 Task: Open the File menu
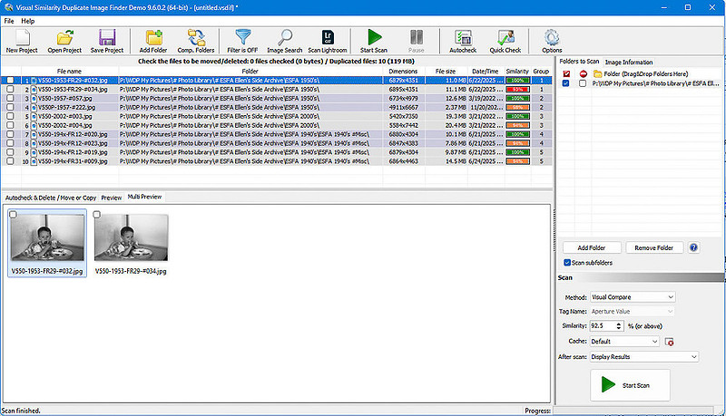tap(9, 21)
